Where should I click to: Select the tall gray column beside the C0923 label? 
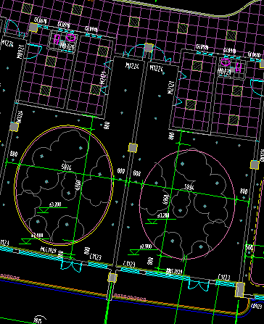239,290
